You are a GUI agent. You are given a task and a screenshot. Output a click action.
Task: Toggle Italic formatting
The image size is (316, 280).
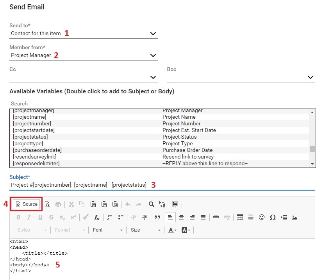coord(29,217)
